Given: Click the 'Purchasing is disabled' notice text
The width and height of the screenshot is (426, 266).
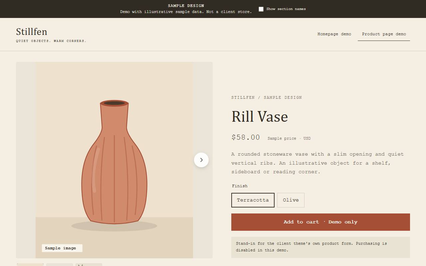Looking at the screenshot, I should click(320, 247).
